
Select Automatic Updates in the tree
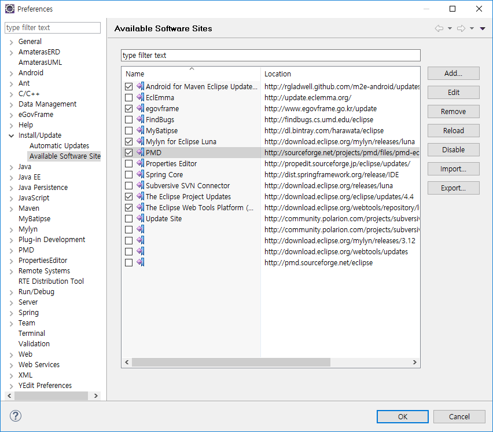59,146
